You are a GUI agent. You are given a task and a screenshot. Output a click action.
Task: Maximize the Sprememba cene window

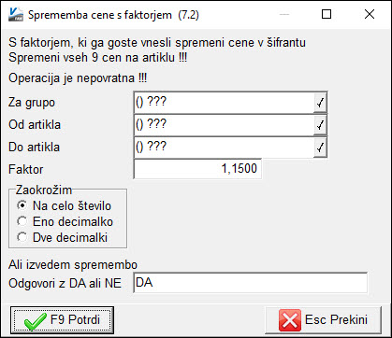327,14
